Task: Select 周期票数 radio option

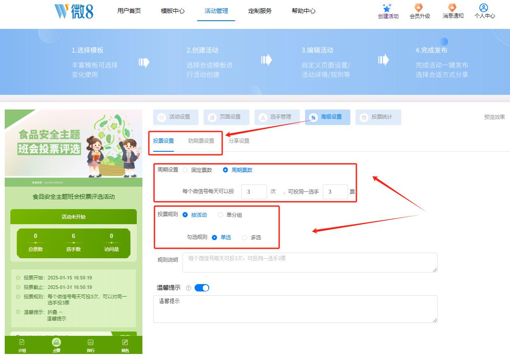Action: [225, 170]
